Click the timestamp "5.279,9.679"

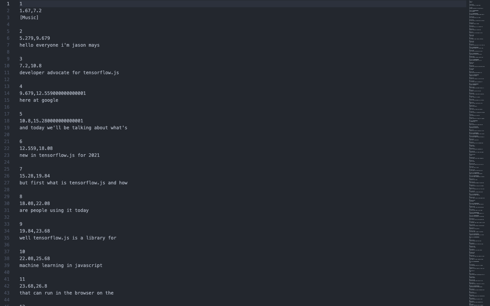click(34, 38)
